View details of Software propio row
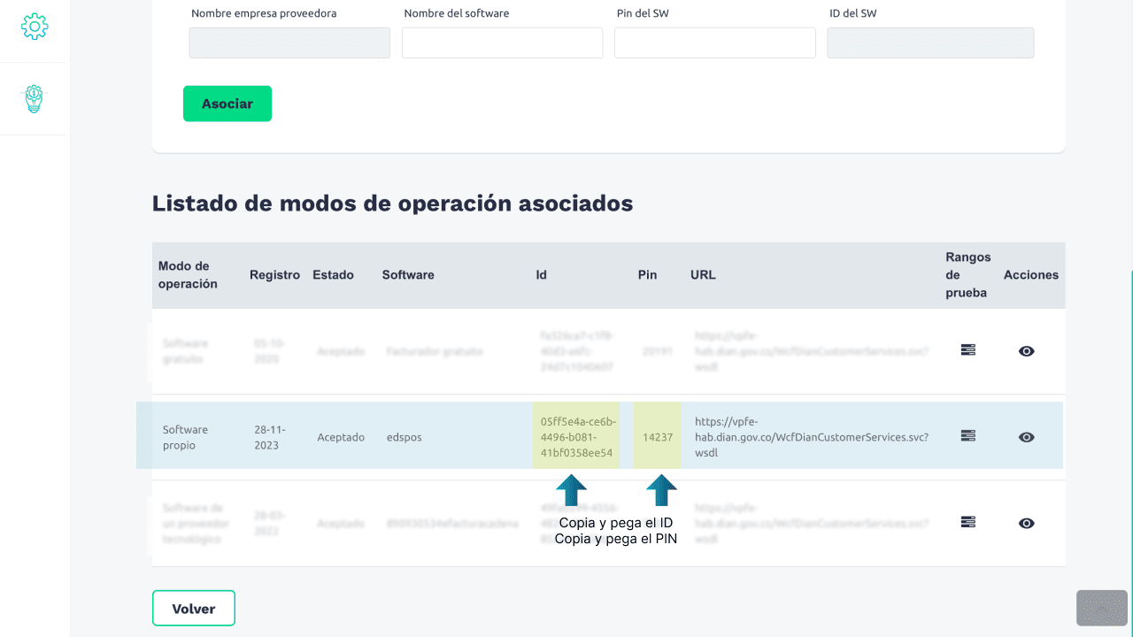1133x637 pixels. point(1026,437)
